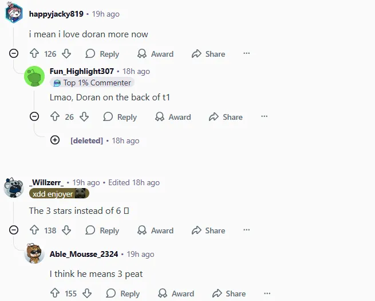Collapse happyjacky819's comment thread
This screenshot has width=375, height=301.
tap(14, 53)
